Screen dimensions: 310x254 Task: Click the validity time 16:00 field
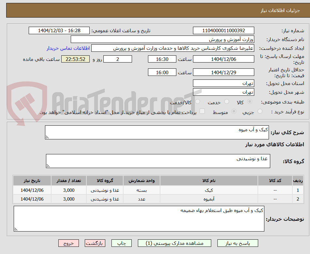tap(162, 72)
